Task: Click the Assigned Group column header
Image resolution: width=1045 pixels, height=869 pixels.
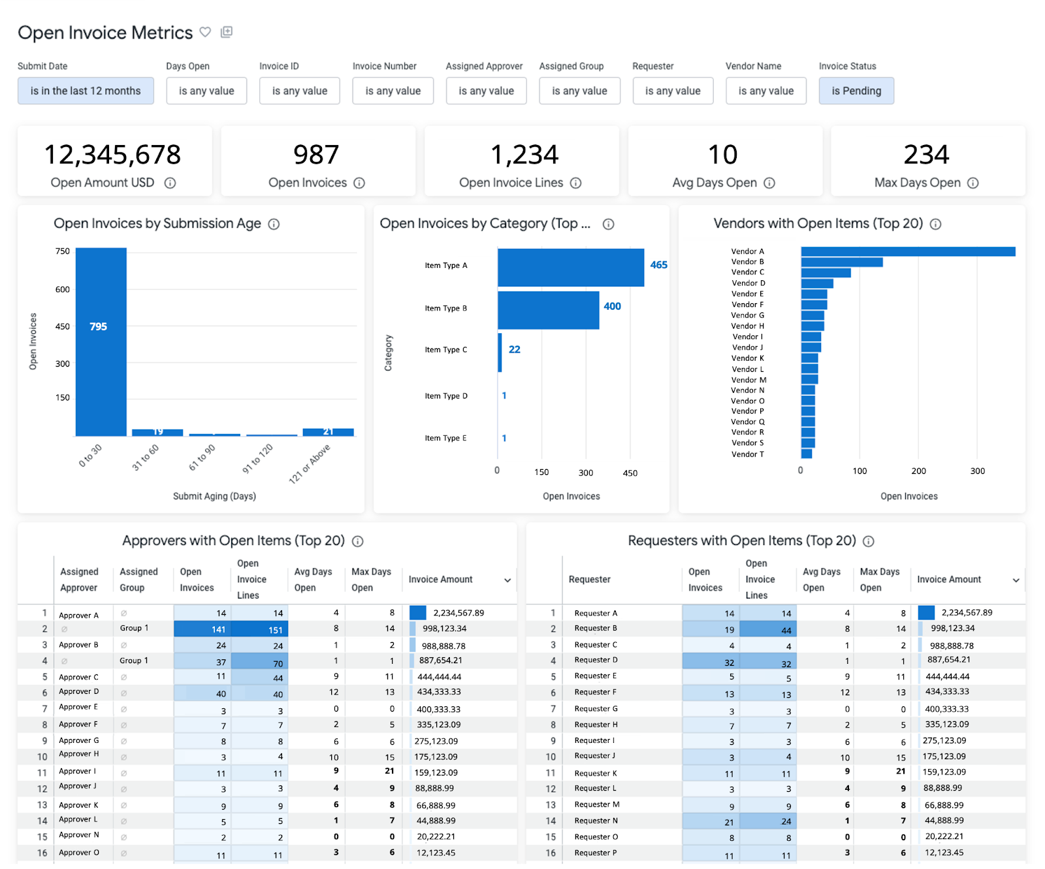Action: tap(138, 580)
